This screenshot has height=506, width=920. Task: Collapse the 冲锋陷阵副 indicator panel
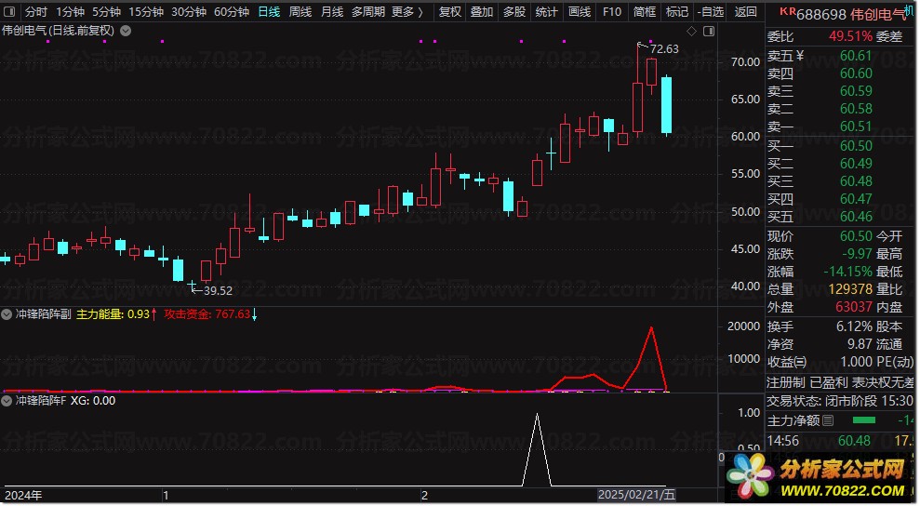point(7,314)
